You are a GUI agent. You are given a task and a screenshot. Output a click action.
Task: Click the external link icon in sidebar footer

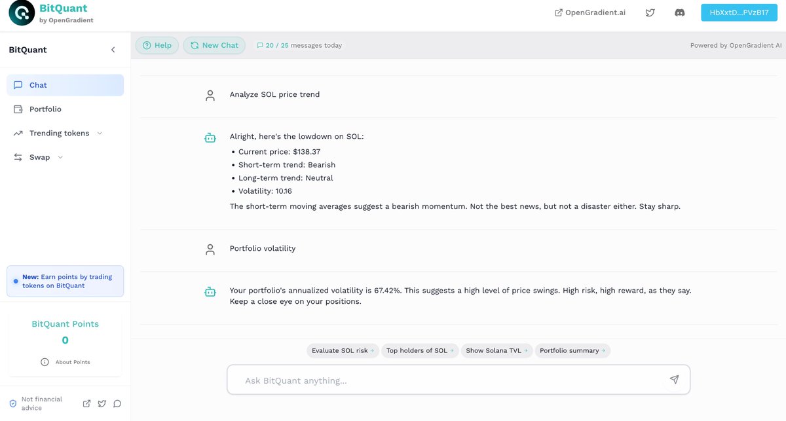[x=86, y=403]
